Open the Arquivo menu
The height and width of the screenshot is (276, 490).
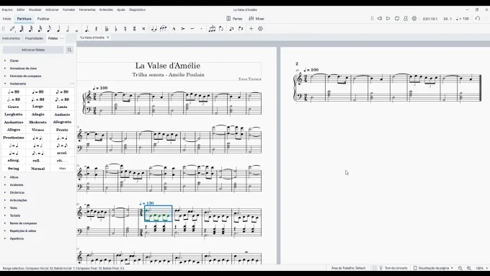click(7, 9)
